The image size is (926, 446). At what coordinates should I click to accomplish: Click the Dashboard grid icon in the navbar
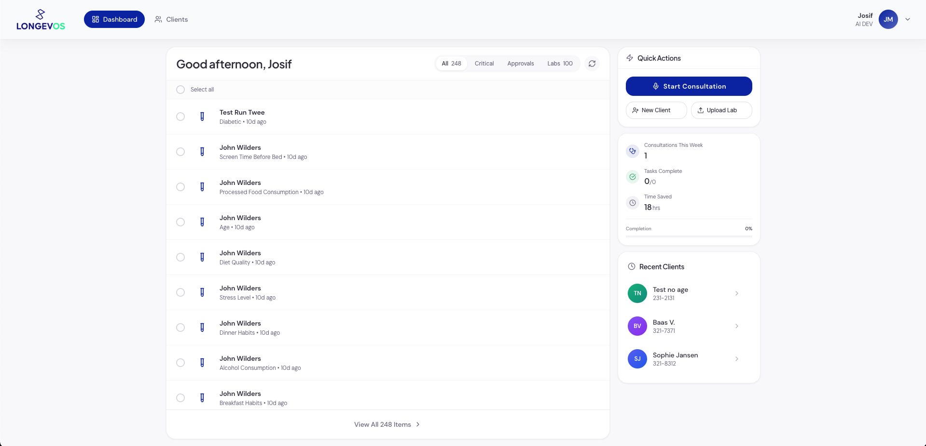pyautogui.click(x=95, y=19)
